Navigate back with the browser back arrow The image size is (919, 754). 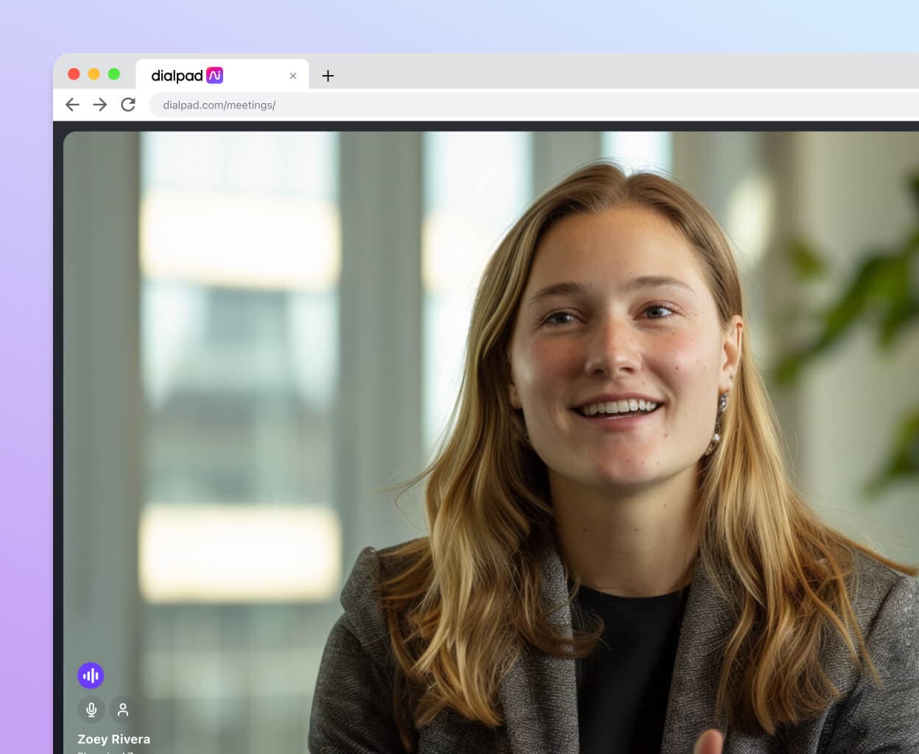tap(72, 105)
